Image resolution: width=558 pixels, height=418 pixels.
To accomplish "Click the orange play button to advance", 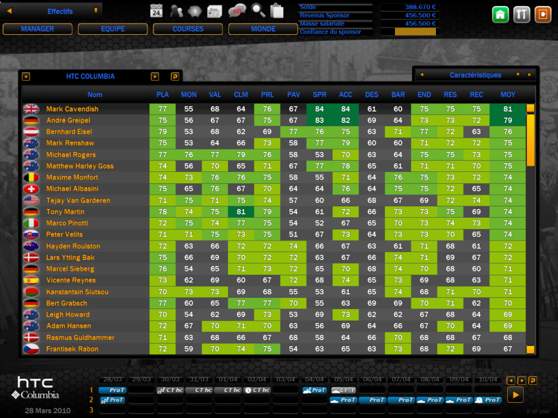I will pyautogui.click(x=515, y=395).
